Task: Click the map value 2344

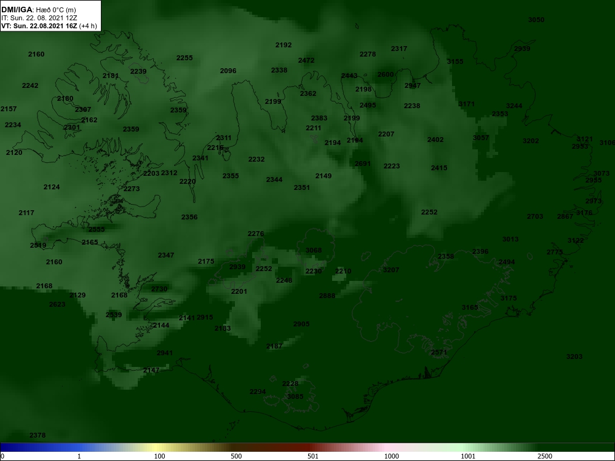Action: pyautogui.click(x=274, y=179)
